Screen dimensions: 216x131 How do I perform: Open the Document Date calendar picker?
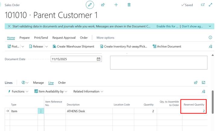coord(98,59)
